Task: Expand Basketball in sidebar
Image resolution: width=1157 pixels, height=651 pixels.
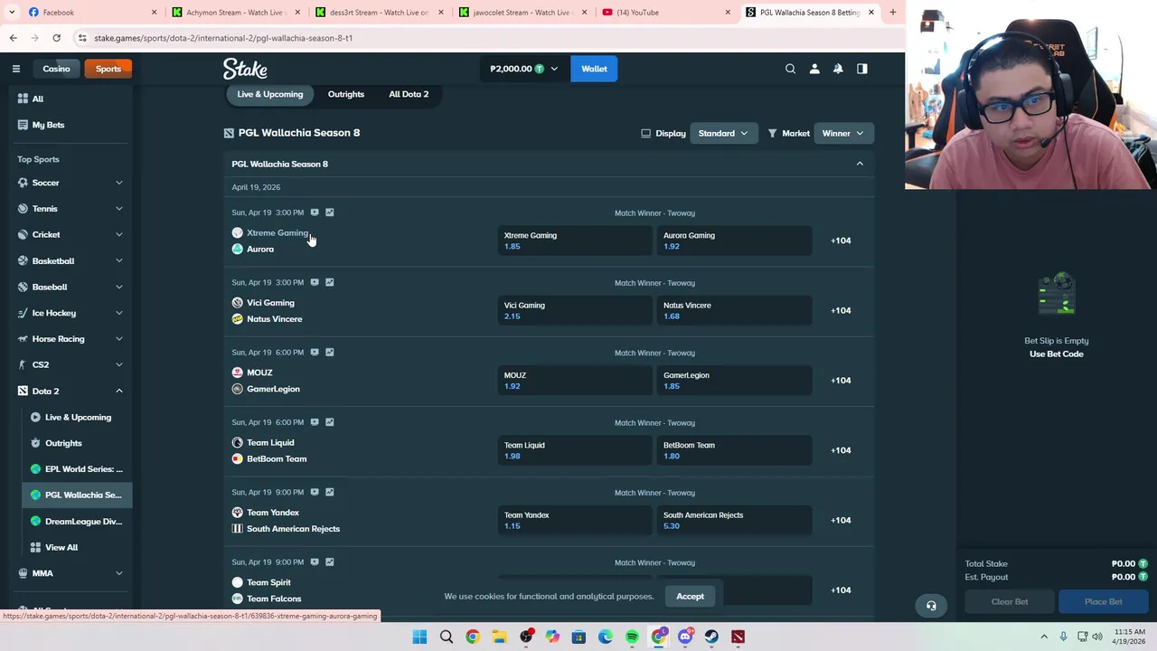Action: [x=118, y=260]
